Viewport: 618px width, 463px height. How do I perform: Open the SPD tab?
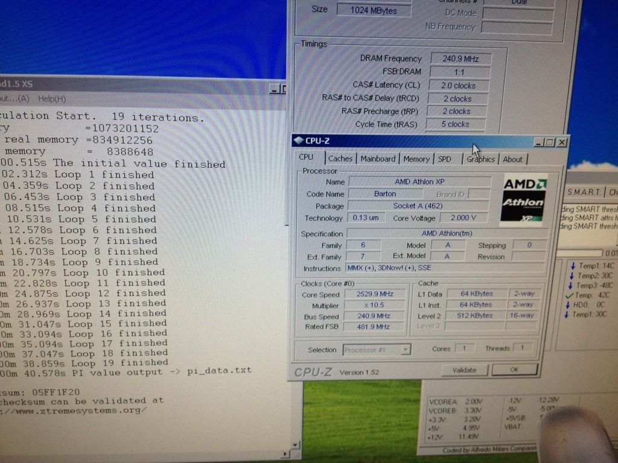(x=445, y=159)
